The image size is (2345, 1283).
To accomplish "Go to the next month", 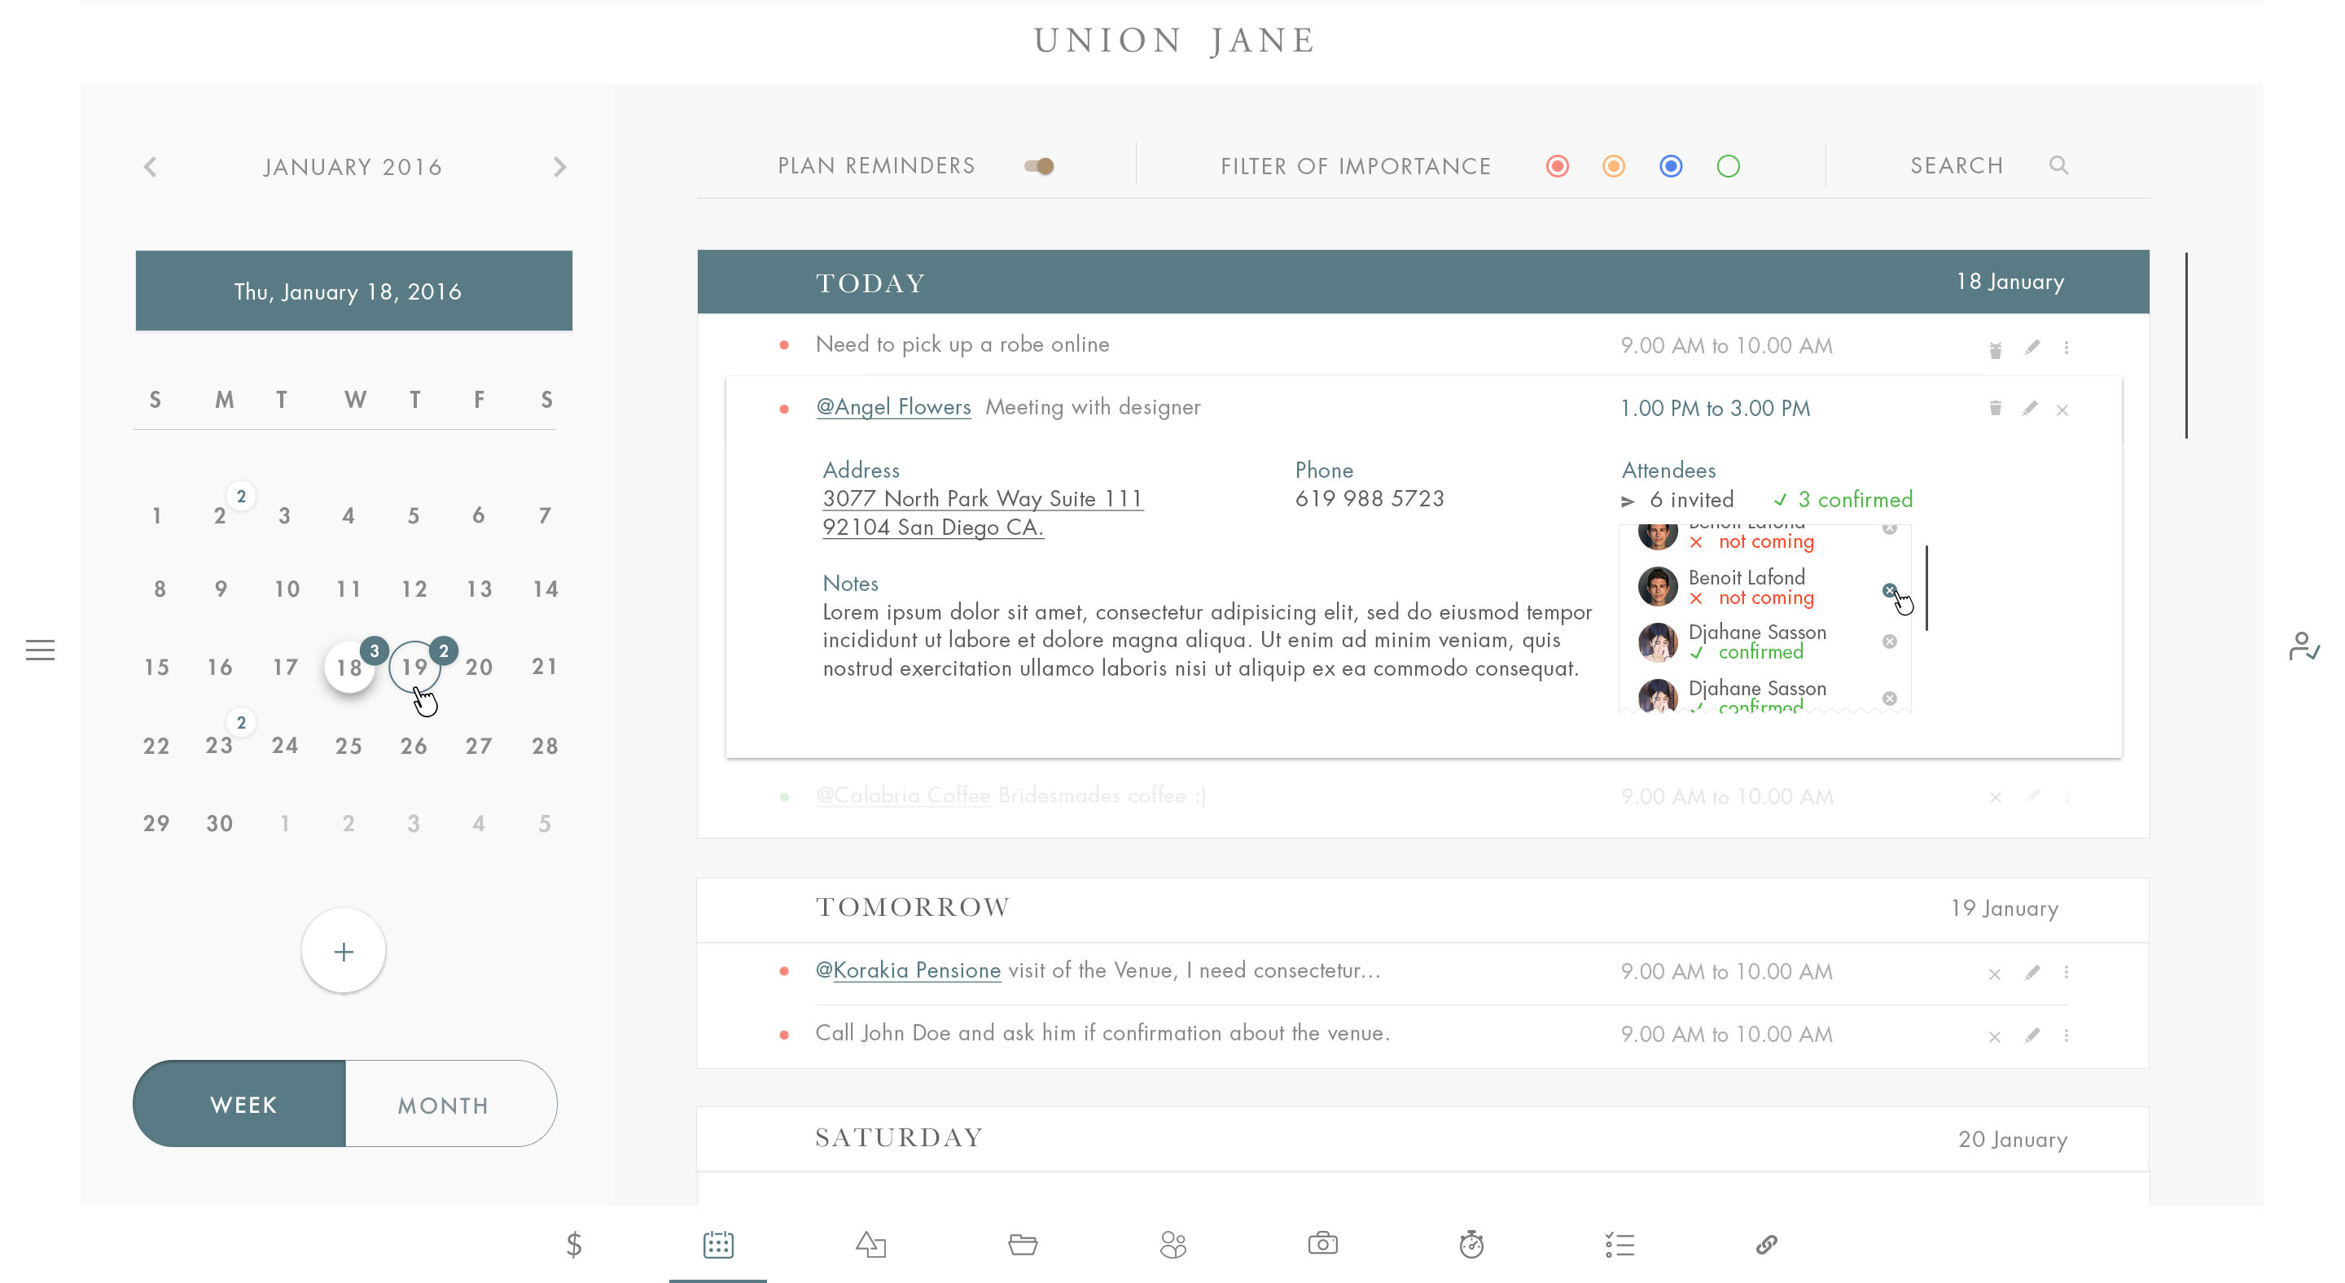I will click(560, 167).
